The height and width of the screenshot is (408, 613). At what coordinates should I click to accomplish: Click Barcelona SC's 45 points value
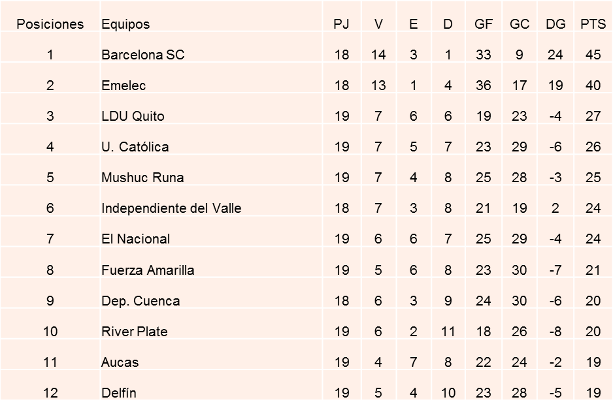tap(593, 55)
